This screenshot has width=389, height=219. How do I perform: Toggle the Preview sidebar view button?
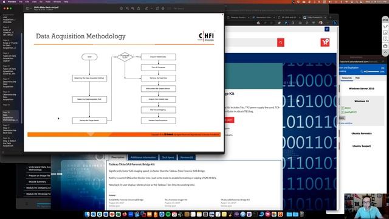click(x=27, y=8)
